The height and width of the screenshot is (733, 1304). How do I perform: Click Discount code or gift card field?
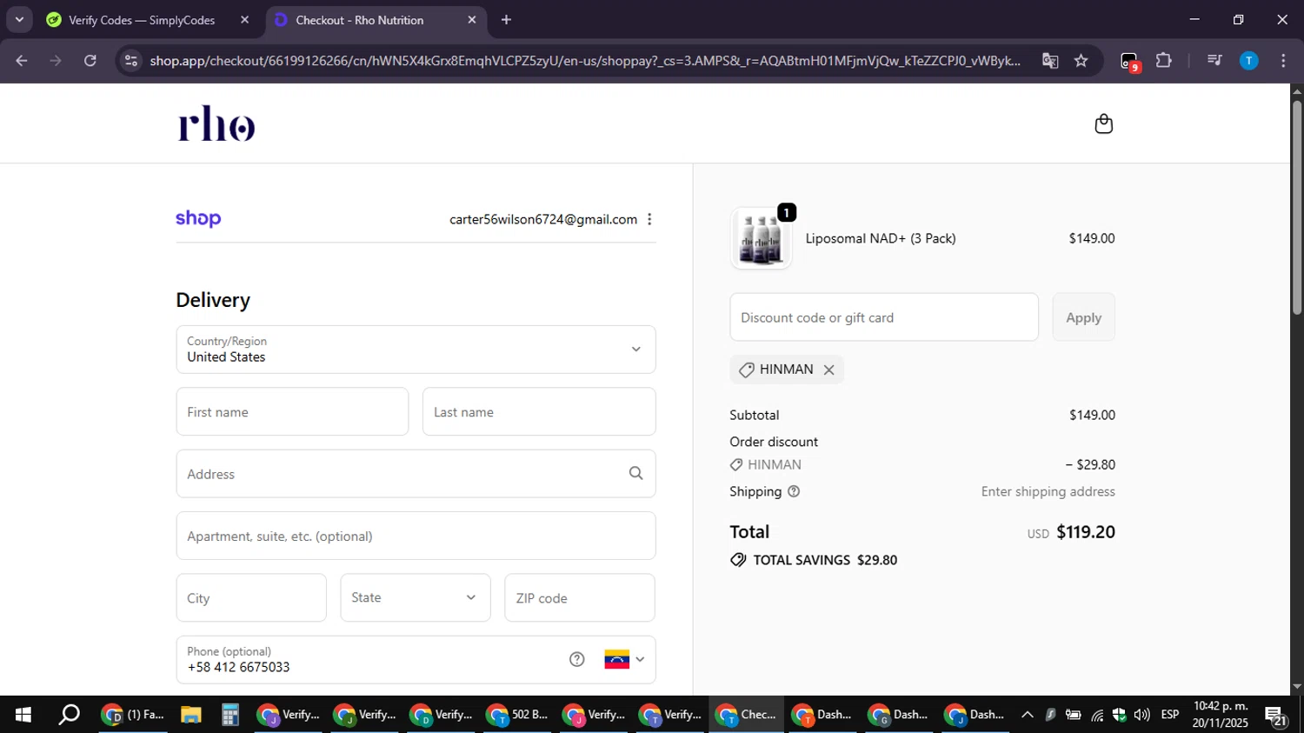coord(884,317)
